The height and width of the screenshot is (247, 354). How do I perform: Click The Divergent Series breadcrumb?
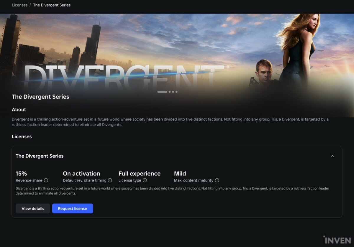[52, 5]
